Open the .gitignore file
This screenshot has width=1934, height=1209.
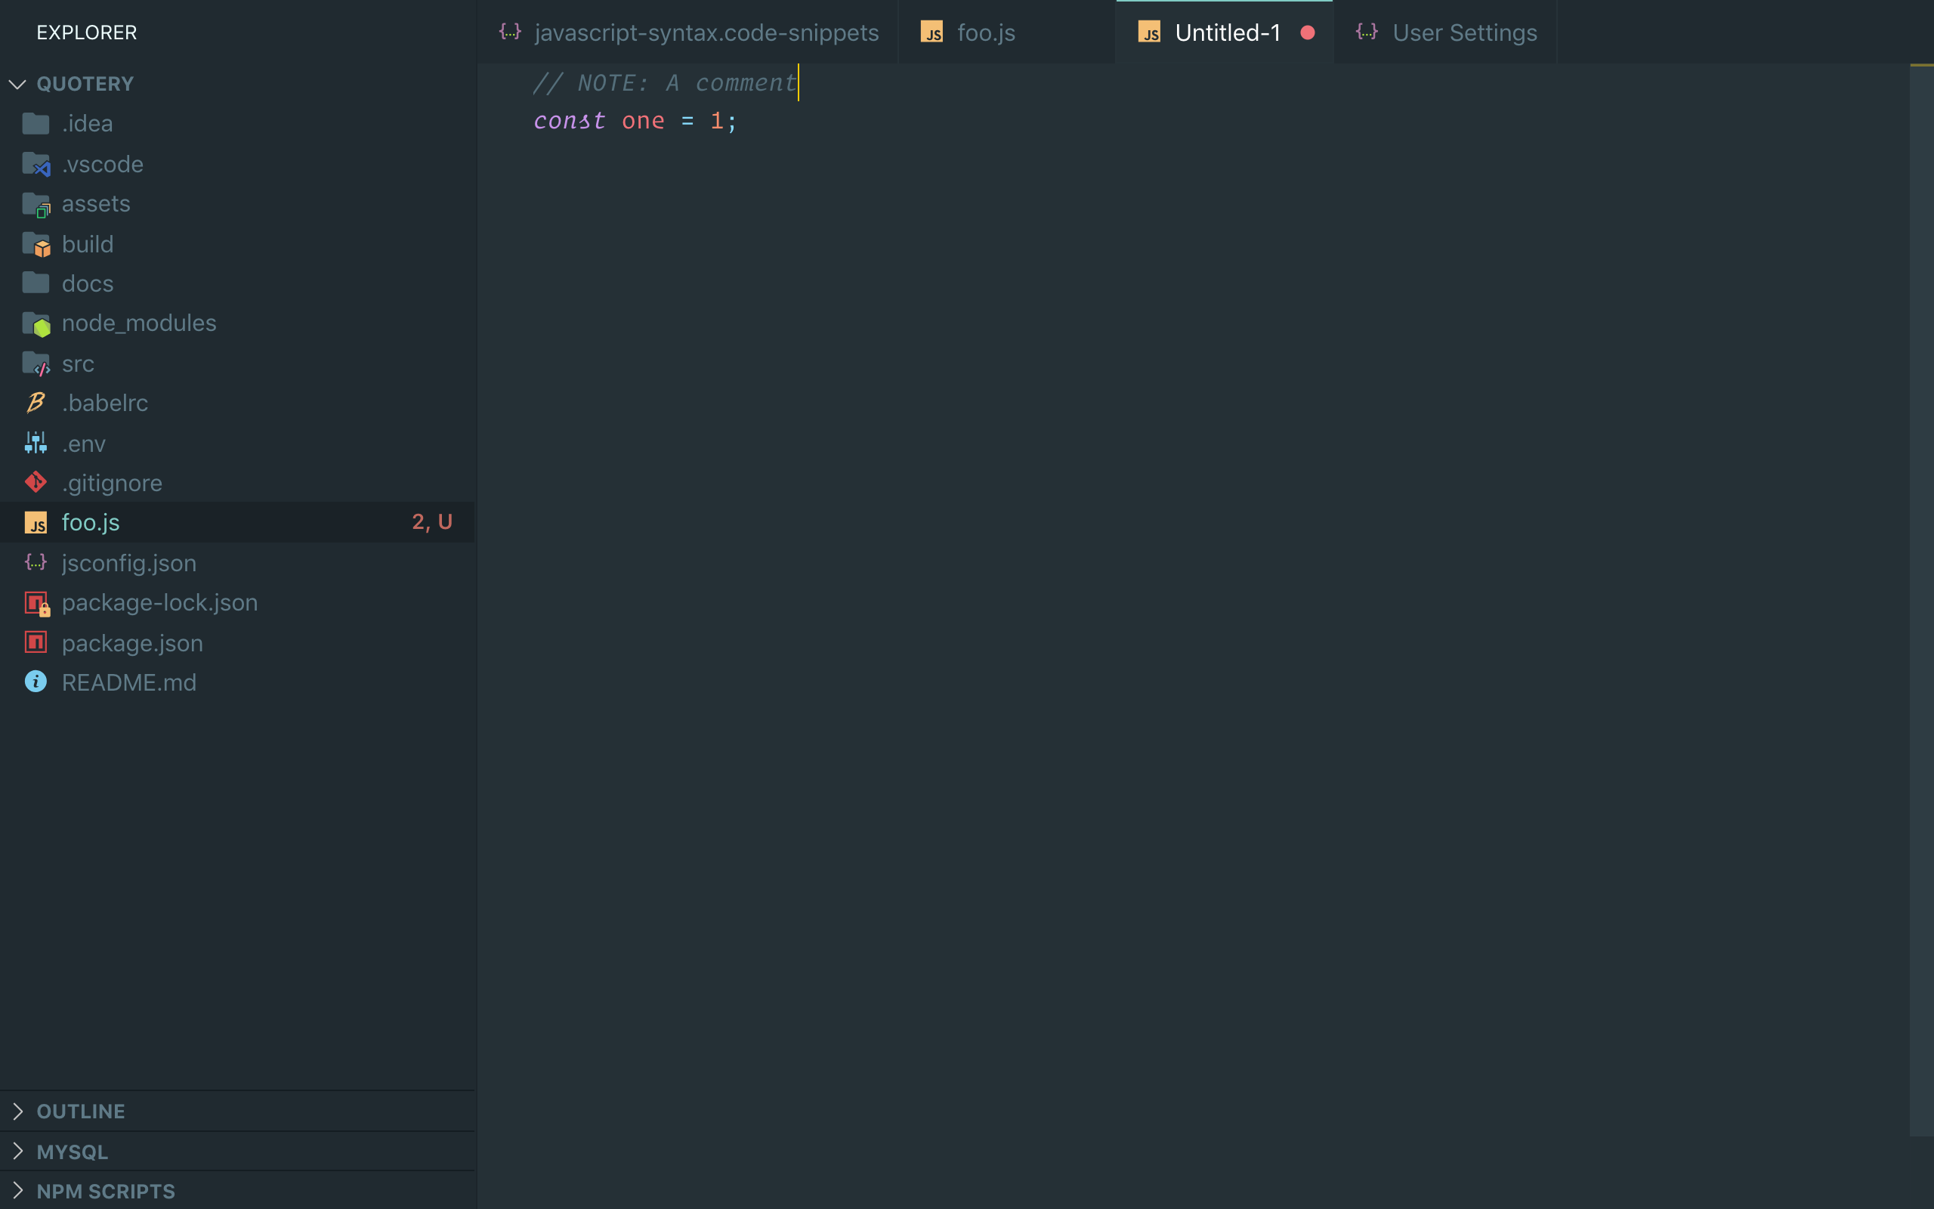click(237, 483)
